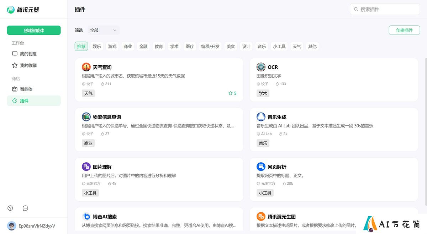427x234 pixels.
Task: Select the 金融 category tab
Action: pyautogui.click(x=143, y=47)
